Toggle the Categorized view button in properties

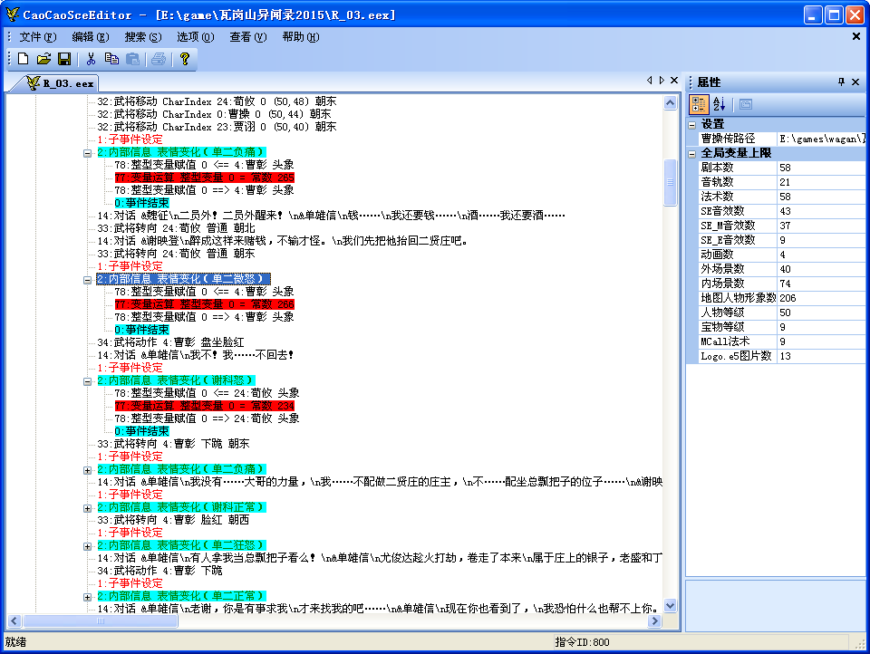(700, 104)
